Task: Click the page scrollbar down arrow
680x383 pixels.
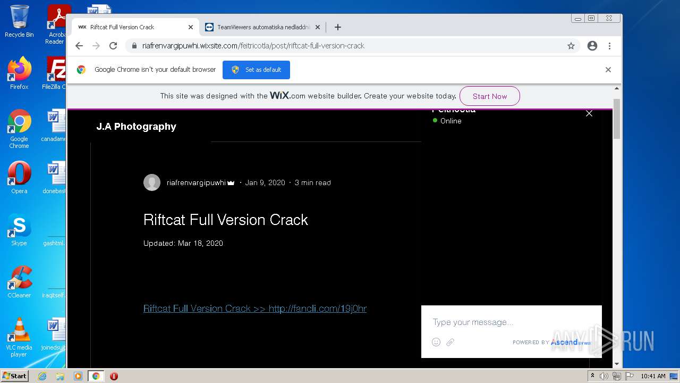Action: tap(617, 364)
